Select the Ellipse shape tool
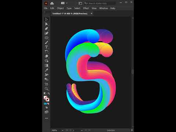This screenshot has width=176, height=132. coord(47,38)
